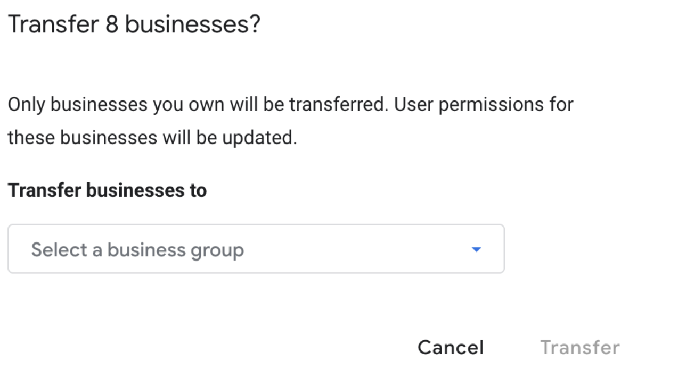Show business group options using the triangle
Screen dimensions: 686x369
(477, 249)
